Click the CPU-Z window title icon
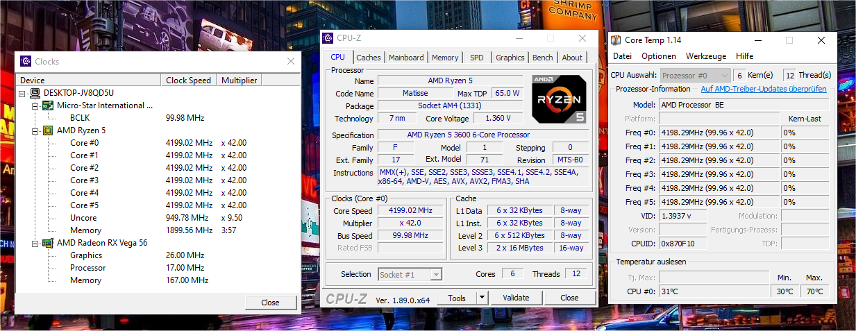This screenshot has width=856, height=331. tap(328, 38)
